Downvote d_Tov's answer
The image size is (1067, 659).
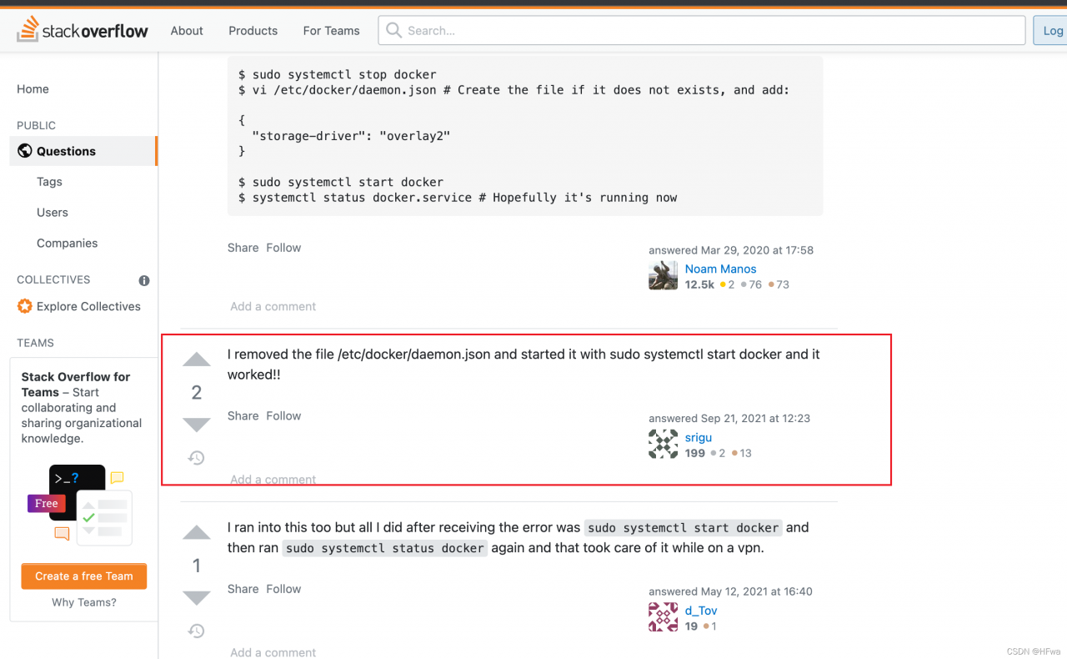196,597
